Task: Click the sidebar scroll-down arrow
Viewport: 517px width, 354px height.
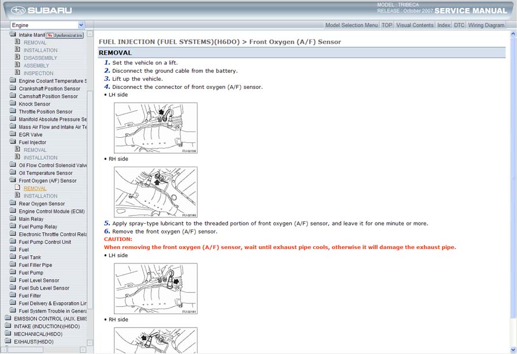Action: 90,342
